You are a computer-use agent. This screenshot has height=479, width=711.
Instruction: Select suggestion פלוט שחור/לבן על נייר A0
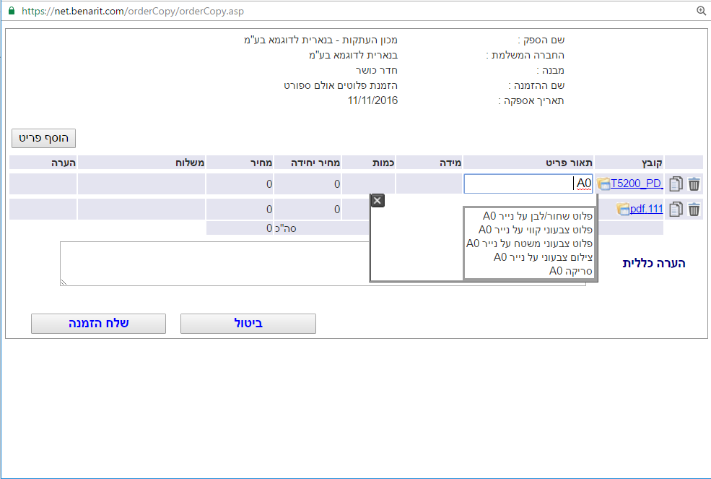pos(538,216)
